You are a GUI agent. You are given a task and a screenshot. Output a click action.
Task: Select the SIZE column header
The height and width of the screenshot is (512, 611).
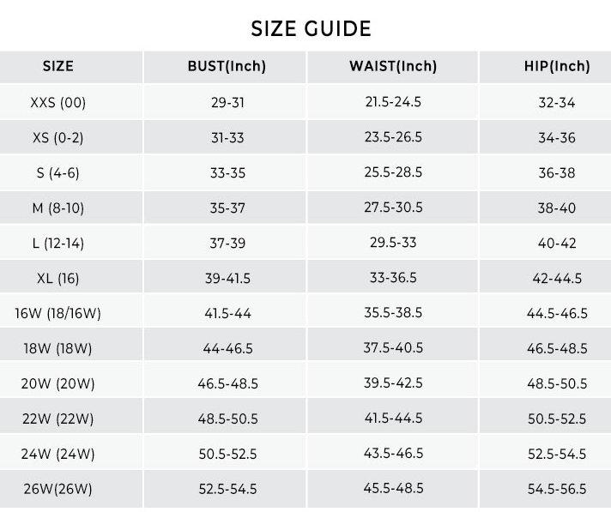point(58,66)
